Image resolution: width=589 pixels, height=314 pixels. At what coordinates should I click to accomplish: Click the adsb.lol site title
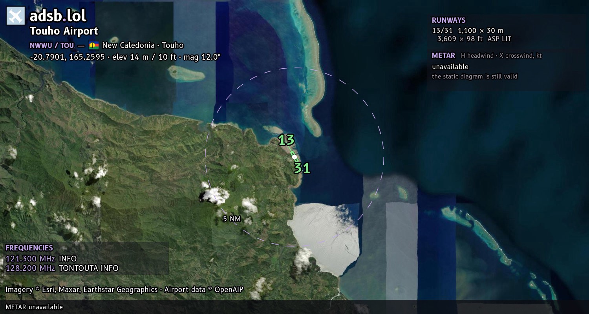pyautogui.click(x=58, y=16)
